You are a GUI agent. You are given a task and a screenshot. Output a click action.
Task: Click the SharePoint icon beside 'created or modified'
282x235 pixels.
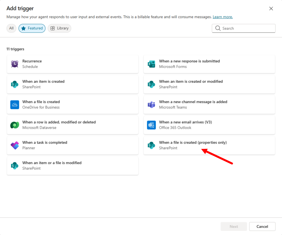151,84
